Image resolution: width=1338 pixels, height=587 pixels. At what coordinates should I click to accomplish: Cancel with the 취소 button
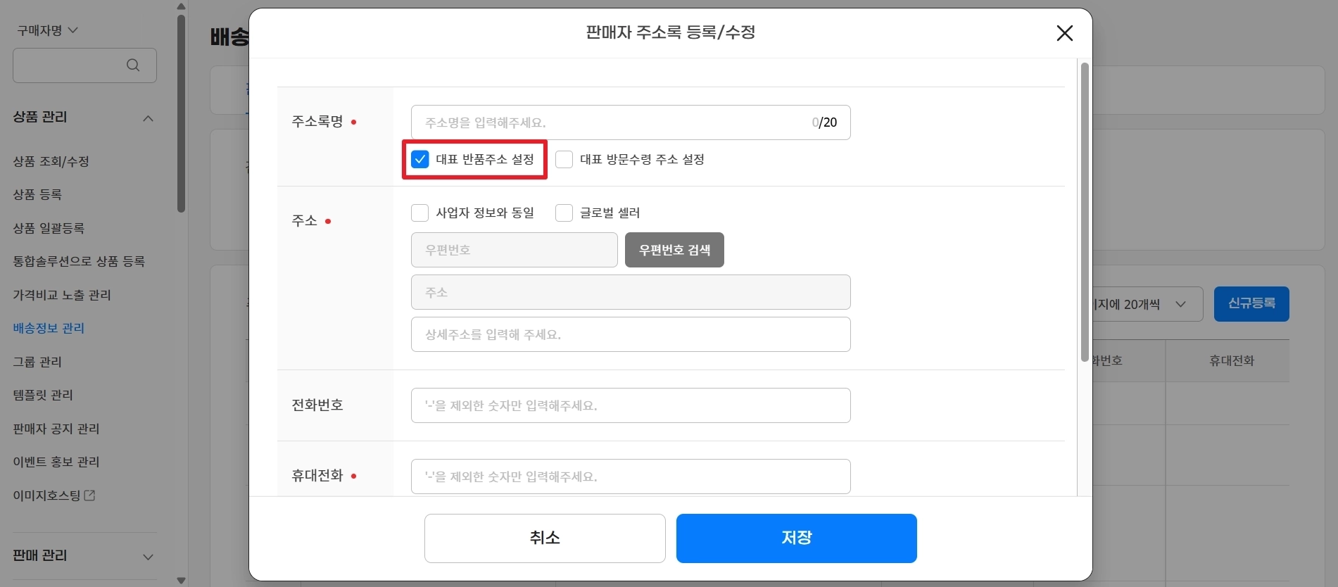click(x=544, y=538)
